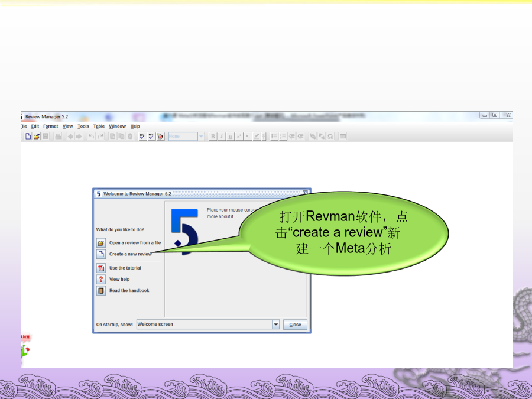Click the New review toolbar icon
This screenshot has width=532, height=399.
pyautogui.click(x=28, y=137)
